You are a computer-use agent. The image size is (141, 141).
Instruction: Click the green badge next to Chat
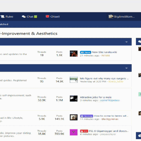(x=36, y=17)
